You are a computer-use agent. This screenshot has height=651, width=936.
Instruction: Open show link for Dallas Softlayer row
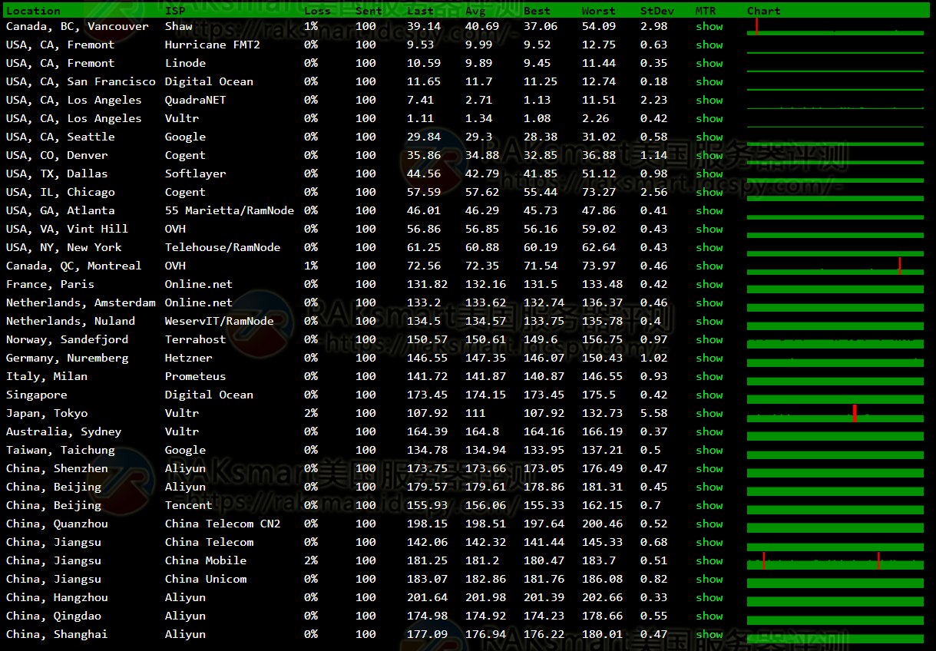tap(709, 173)
